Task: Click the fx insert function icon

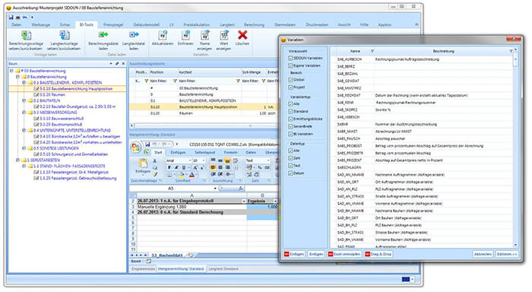Action: (240, 188)
